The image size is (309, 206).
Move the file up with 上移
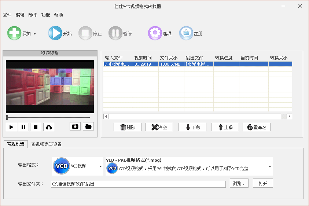coord(225,127)
